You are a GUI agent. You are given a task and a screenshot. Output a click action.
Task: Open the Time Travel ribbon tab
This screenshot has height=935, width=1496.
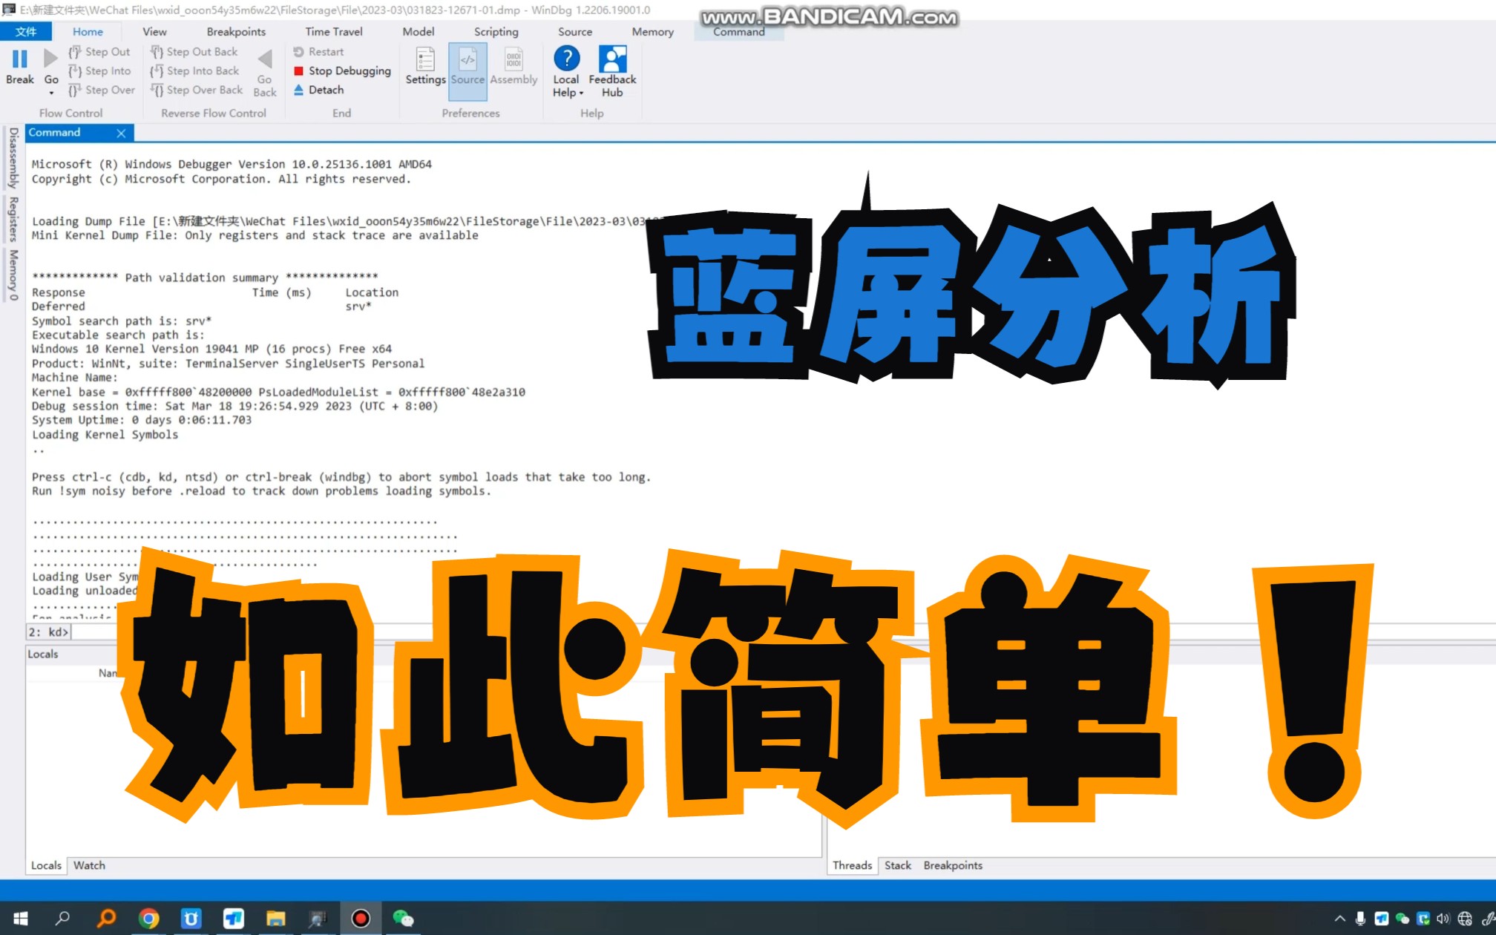334,31
